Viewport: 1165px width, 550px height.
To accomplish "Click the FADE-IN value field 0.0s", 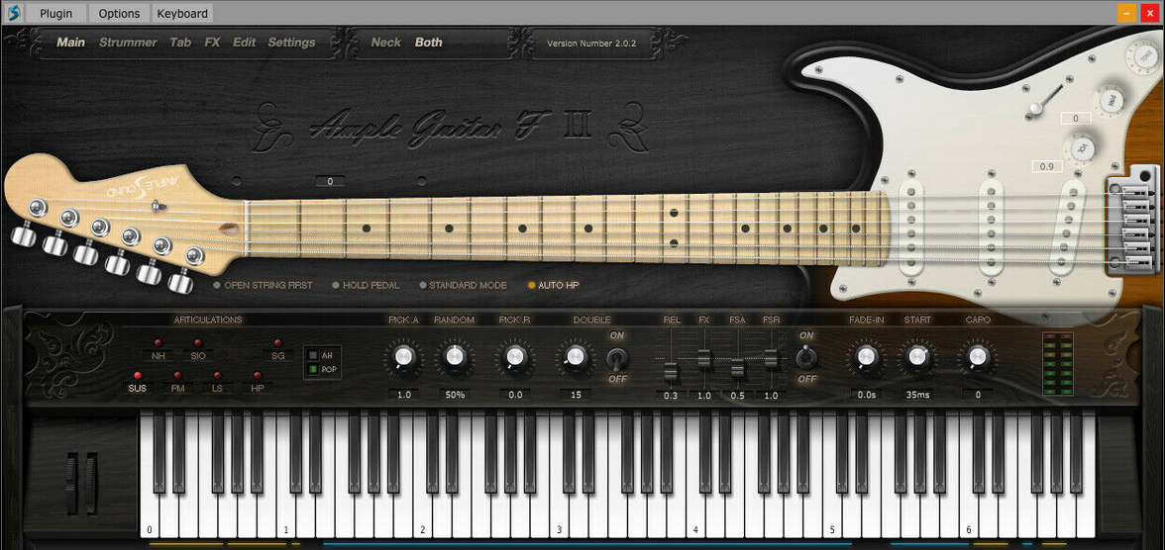I will tap(866, 395).
